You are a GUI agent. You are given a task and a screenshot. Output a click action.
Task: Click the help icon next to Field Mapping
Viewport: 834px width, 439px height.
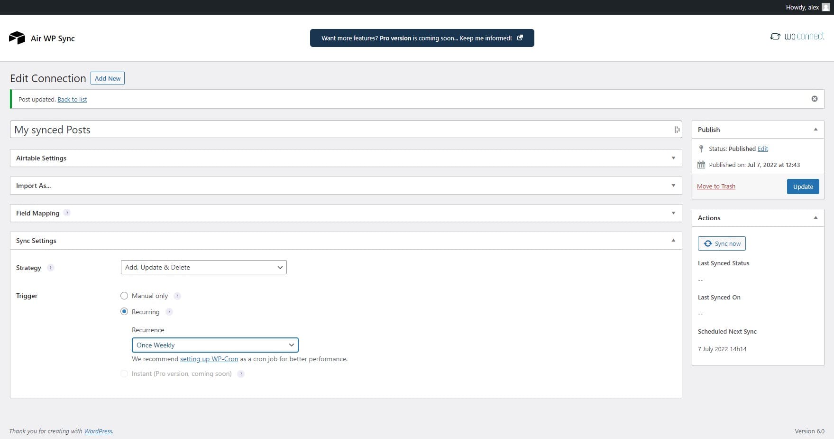[x=67, y=213]
